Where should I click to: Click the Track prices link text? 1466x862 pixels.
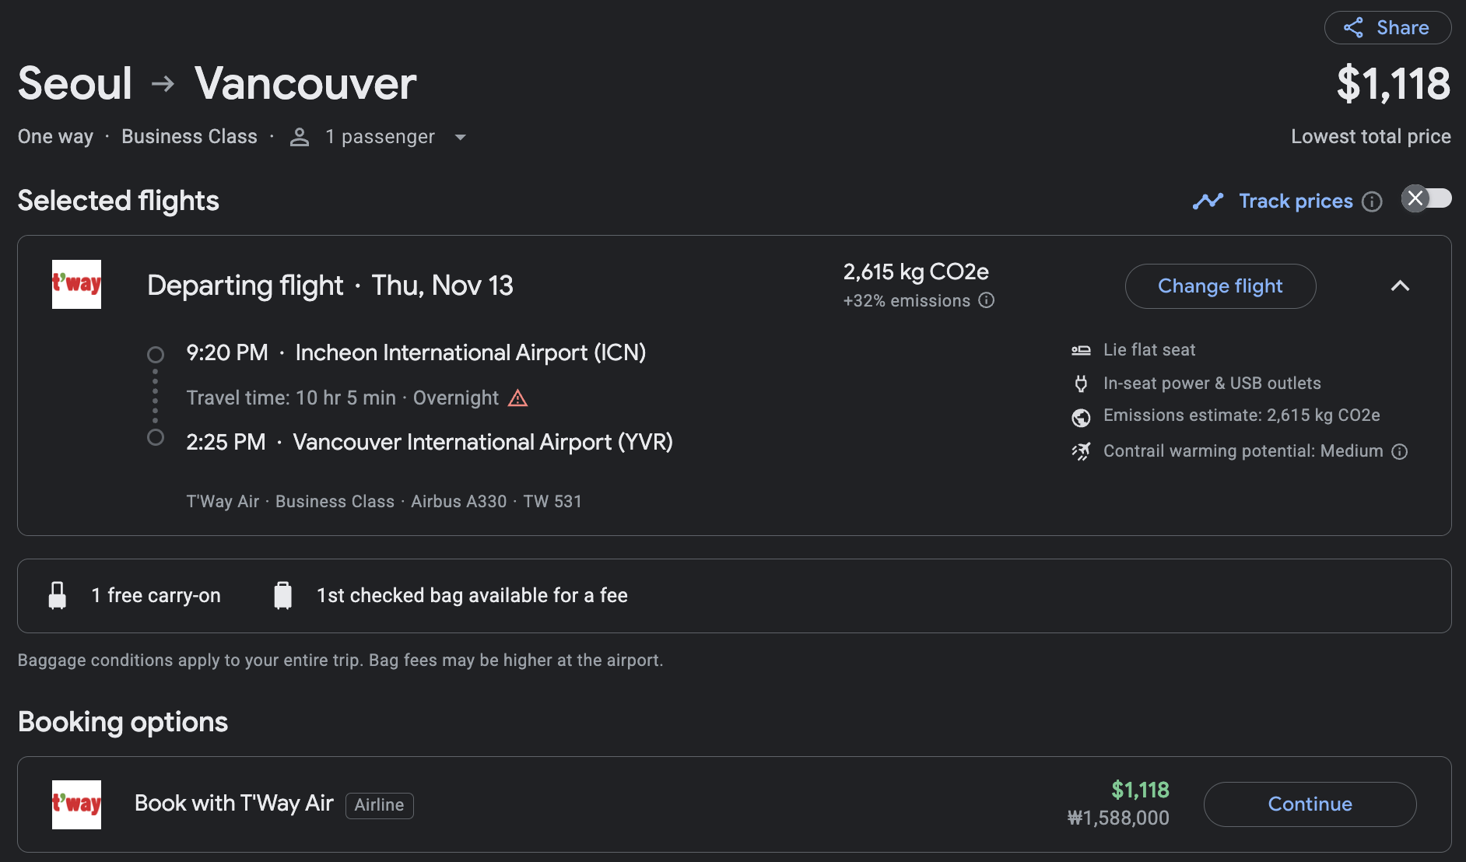1295,201
